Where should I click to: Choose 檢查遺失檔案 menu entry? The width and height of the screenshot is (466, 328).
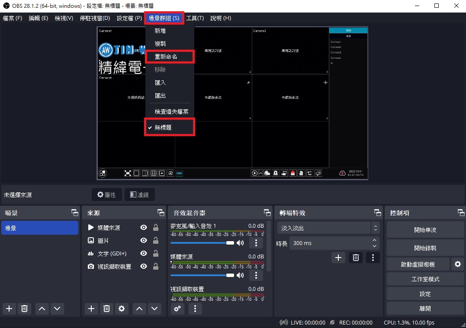(x=170, y=111)
